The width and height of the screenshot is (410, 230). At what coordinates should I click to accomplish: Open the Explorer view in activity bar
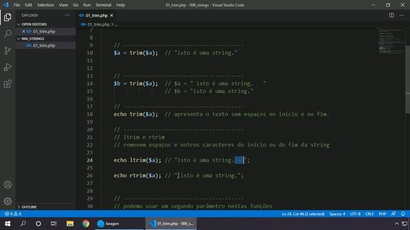pos(8,17)
